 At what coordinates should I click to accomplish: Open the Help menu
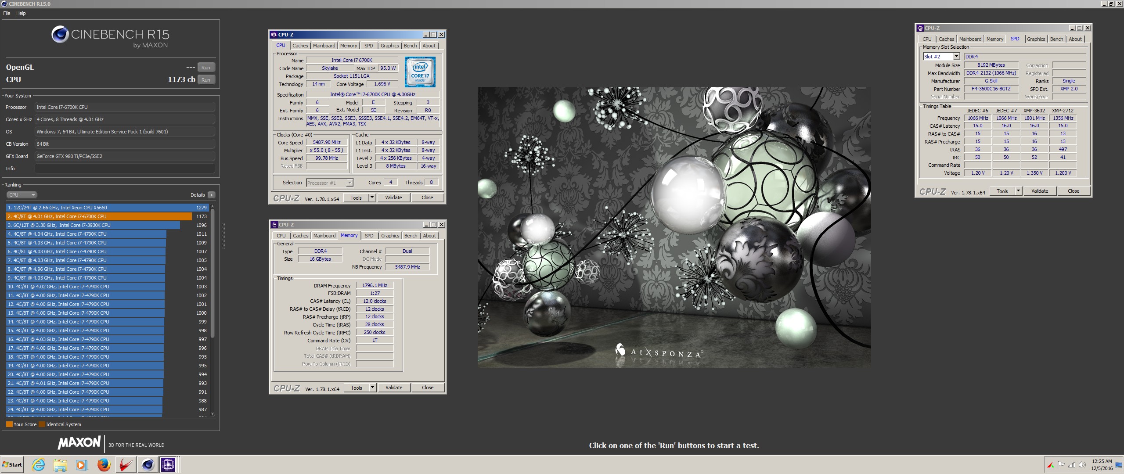pyautogui.click(x=21, y=13)
